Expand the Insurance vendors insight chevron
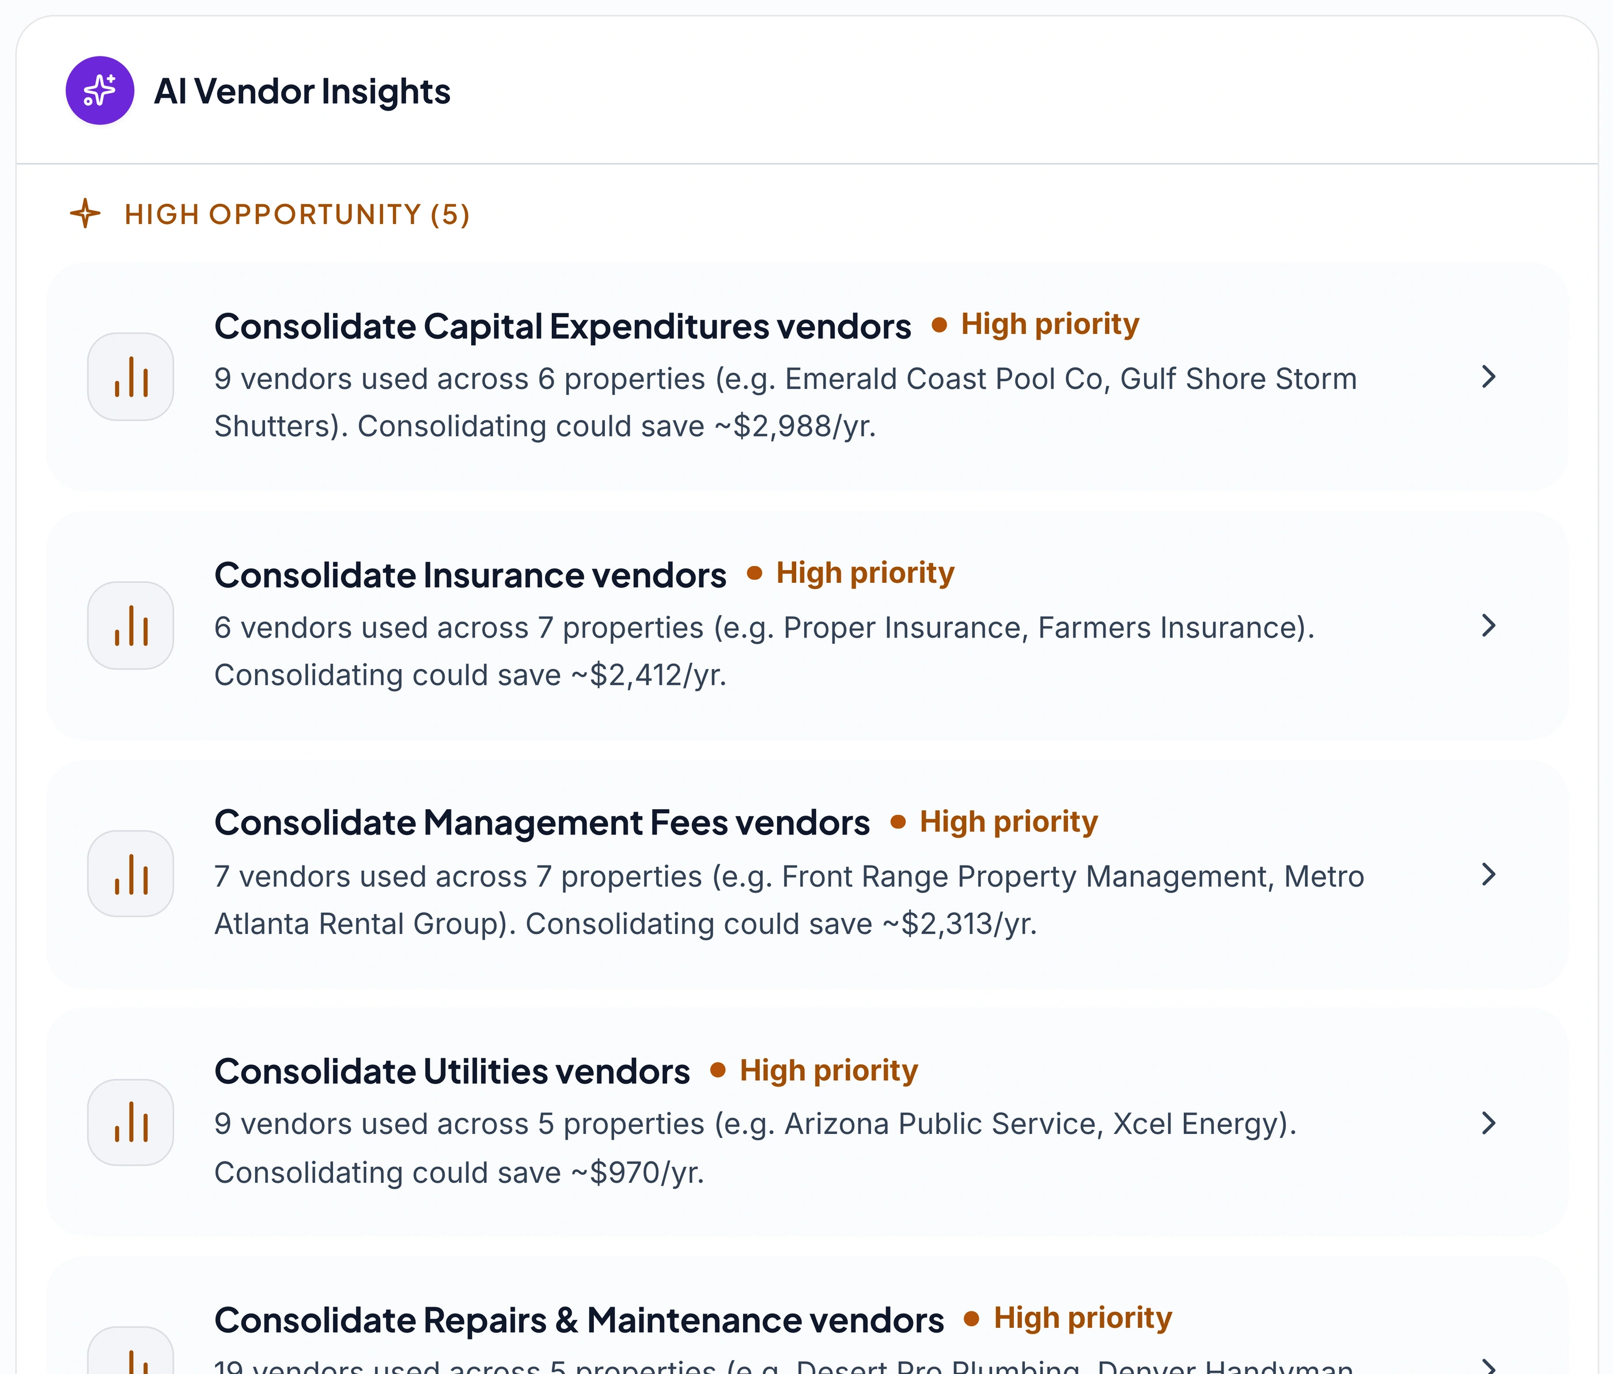The height and width of the screenshot is (1374, 1613). click(1489, 625)
